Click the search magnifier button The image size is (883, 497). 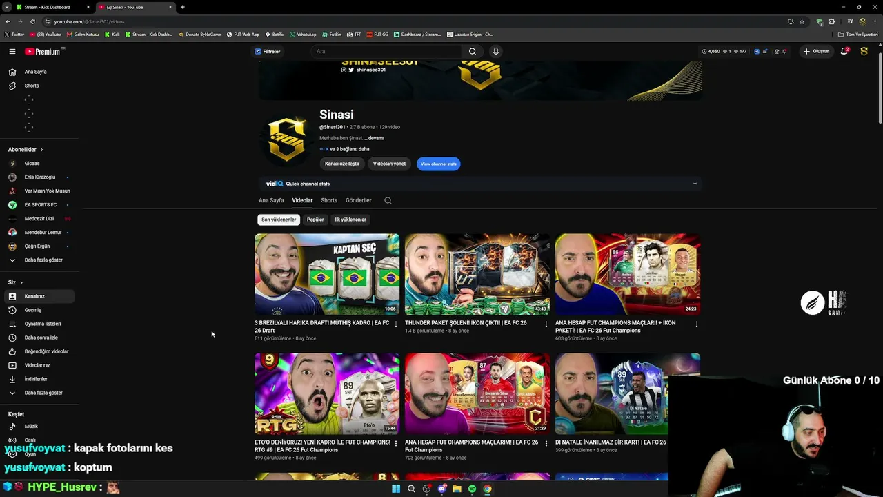(x=473, y=51)
